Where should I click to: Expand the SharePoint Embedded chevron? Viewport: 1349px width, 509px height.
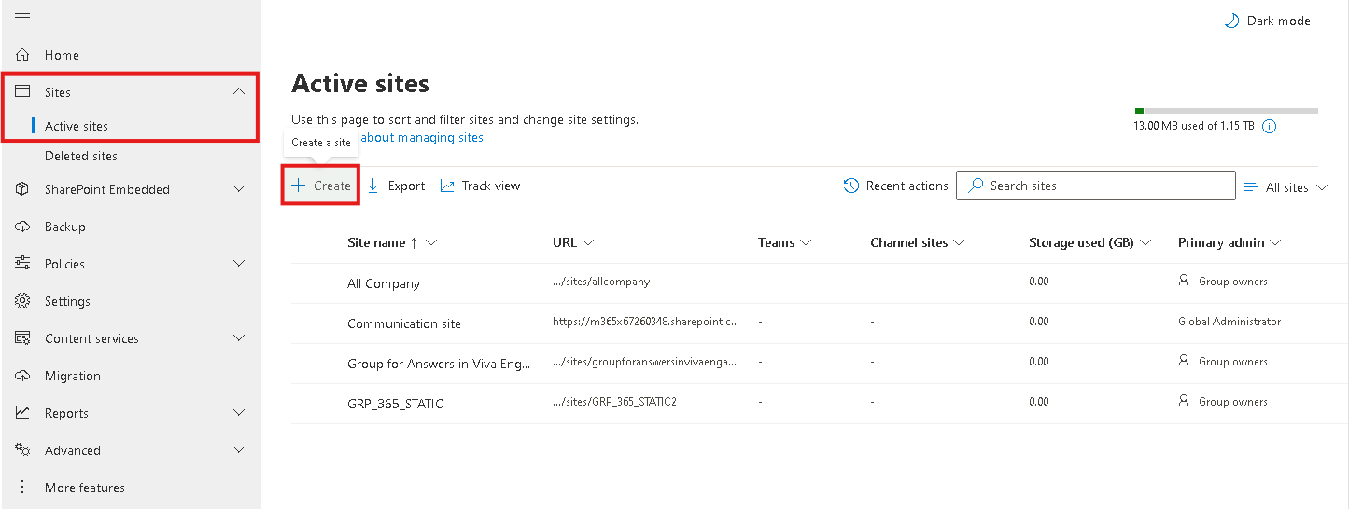click(239, 189)
